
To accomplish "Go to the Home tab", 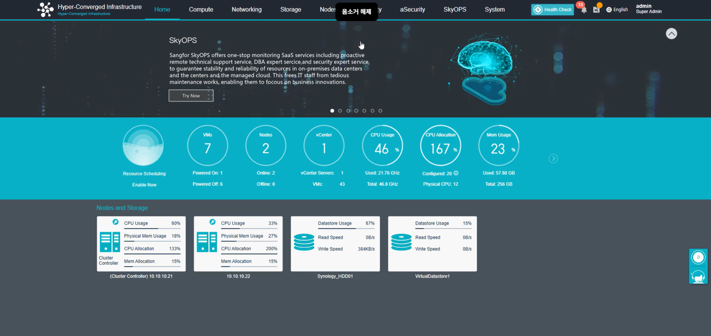I will [162, 10].
